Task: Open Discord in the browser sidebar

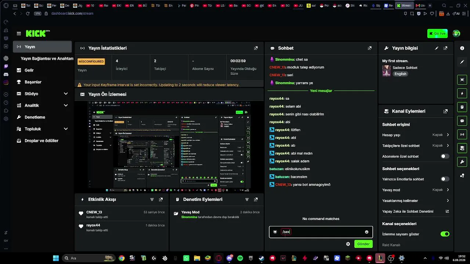Action: [6, 74]
